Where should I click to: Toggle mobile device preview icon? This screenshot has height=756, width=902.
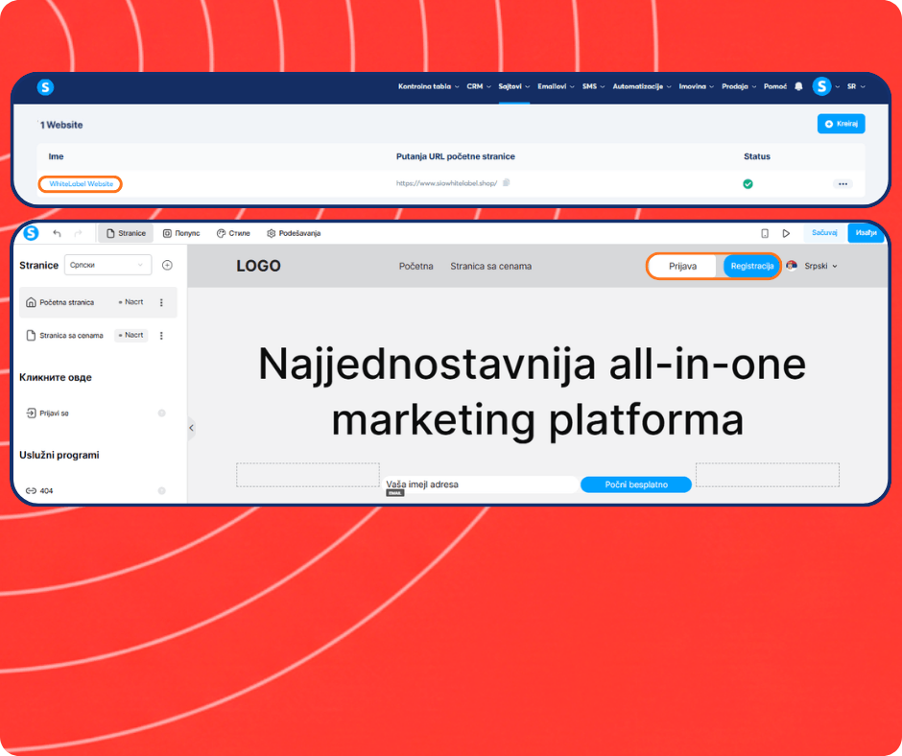pyautogui.click(x=765, y=233)
